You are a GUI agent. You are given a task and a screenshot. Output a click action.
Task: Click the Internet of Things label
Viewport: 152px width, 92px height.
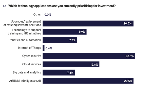[x=29, y=48]
